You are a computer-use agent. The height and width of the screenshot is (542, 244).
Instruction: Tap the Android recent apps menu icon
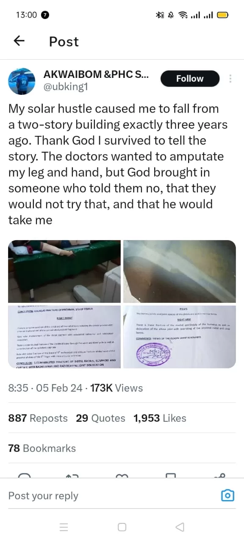tap(64, 527)
